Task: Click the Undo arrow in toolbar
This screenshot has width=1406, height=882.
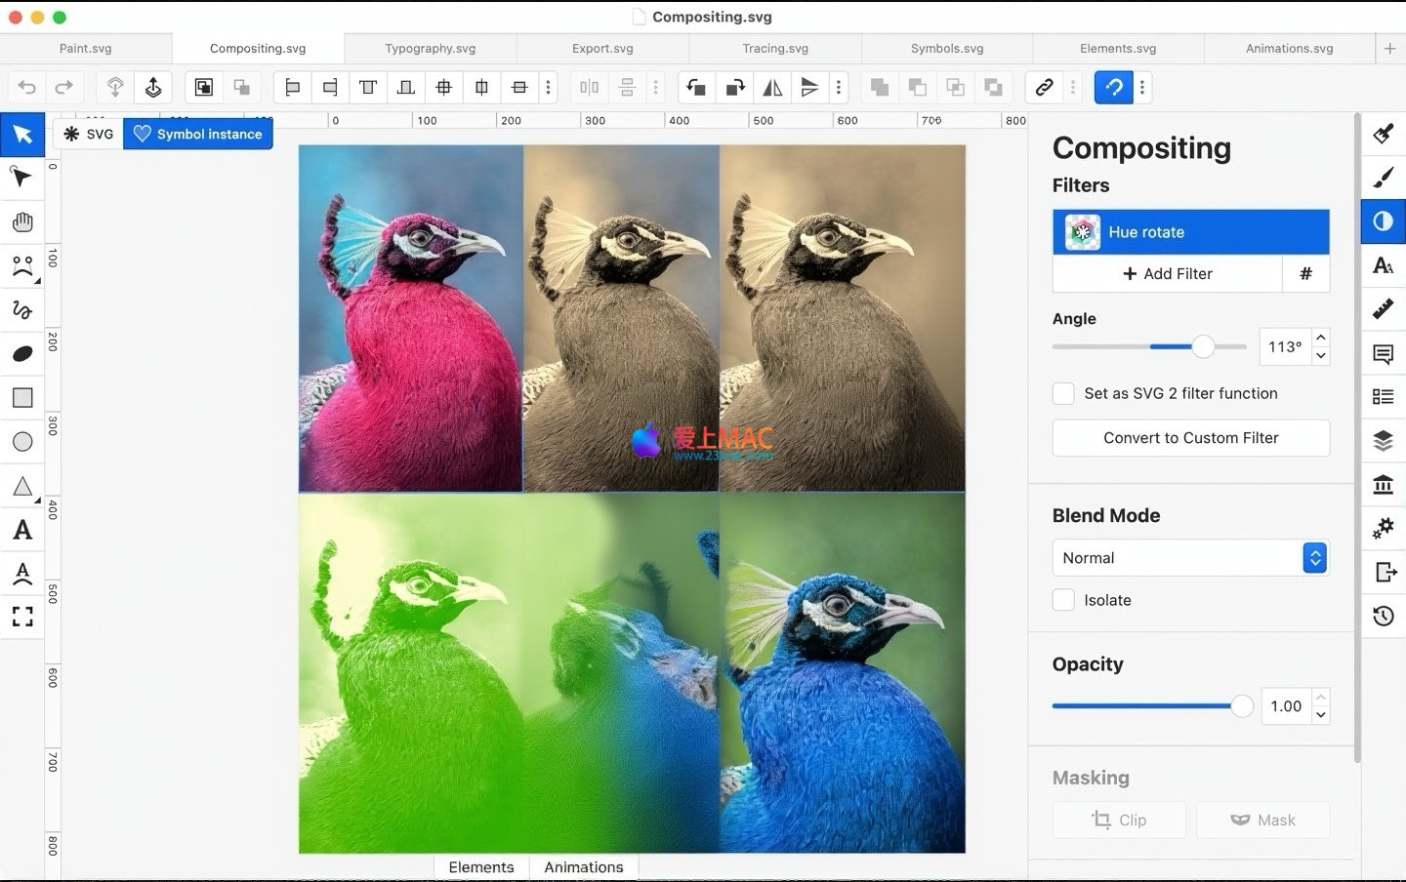Action: click(27, 88)
